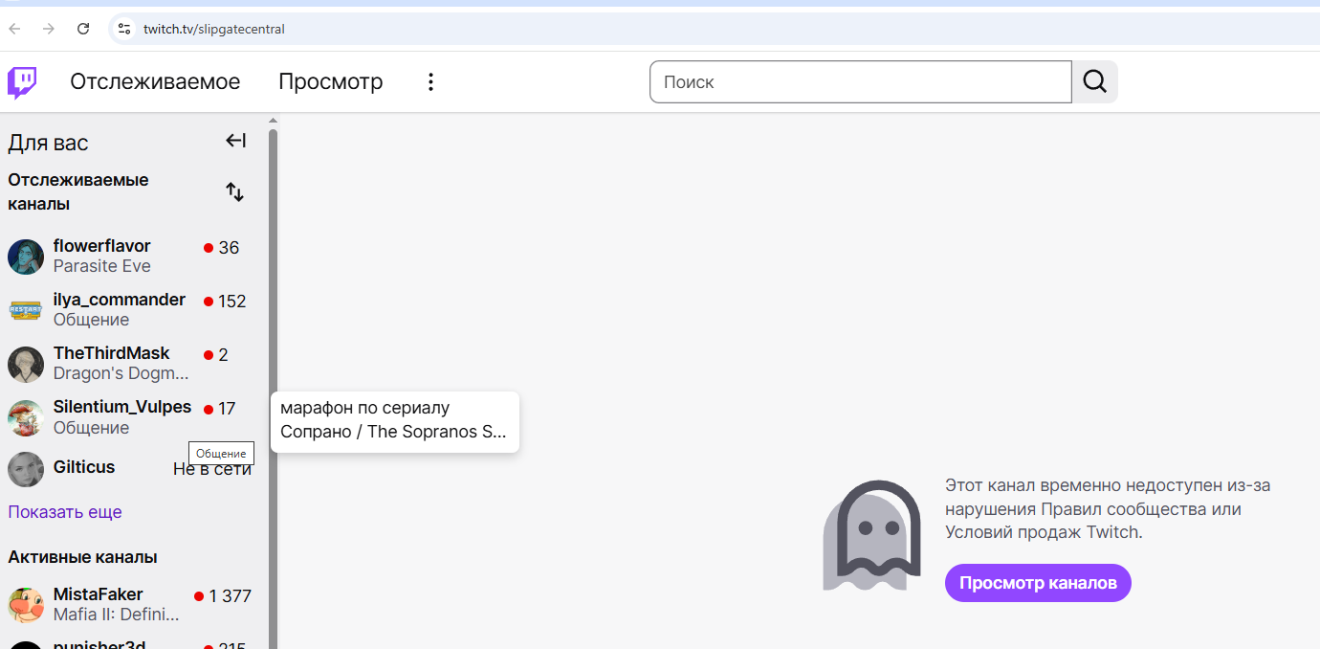The image size is (1320, 649).
Task: Click the Просмотр каналов button
Action: click(x=1038, y=583)
